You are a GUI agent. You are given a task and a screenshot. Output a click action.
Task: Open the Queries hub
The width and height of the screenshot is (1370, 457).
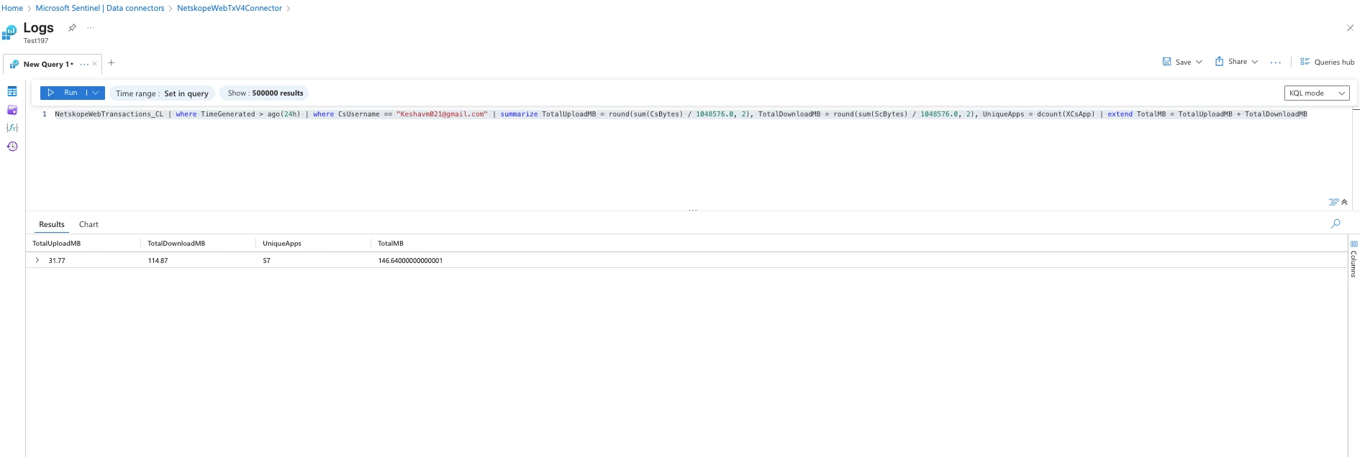1327,62
